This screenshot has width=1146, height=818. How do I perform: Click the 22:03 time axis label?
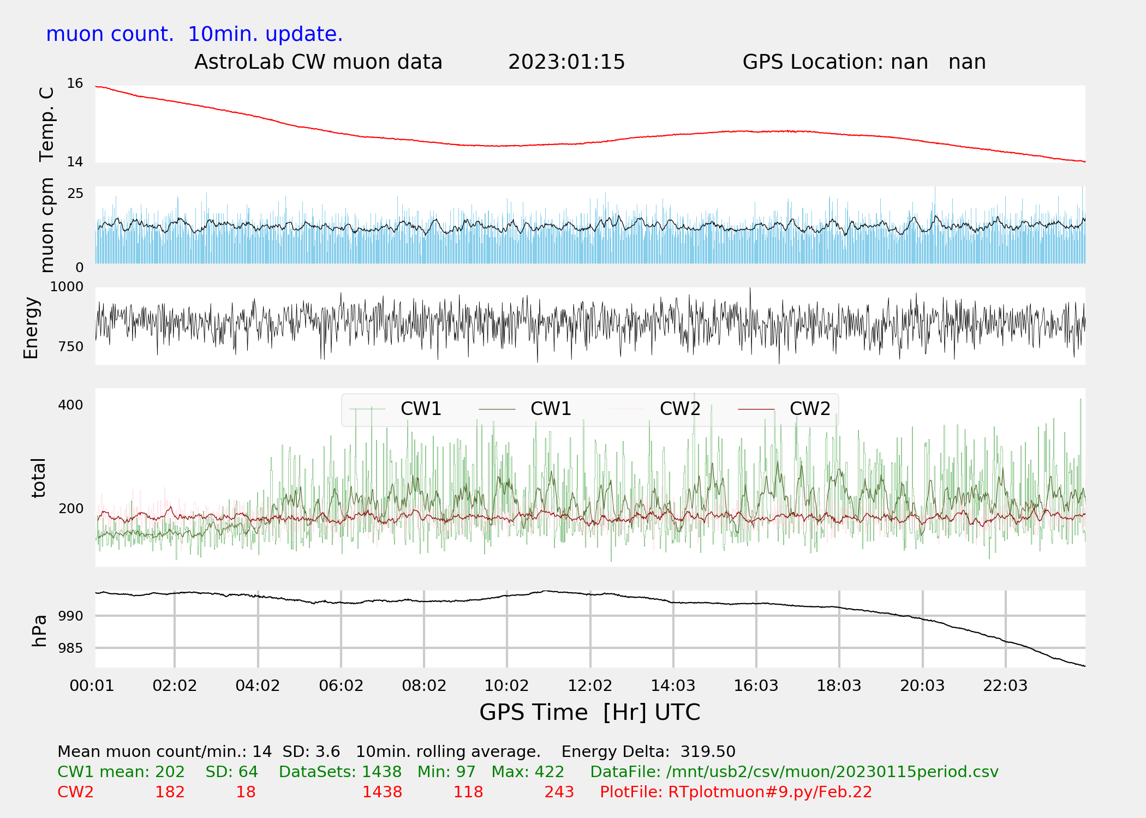tap(1005, 685)
